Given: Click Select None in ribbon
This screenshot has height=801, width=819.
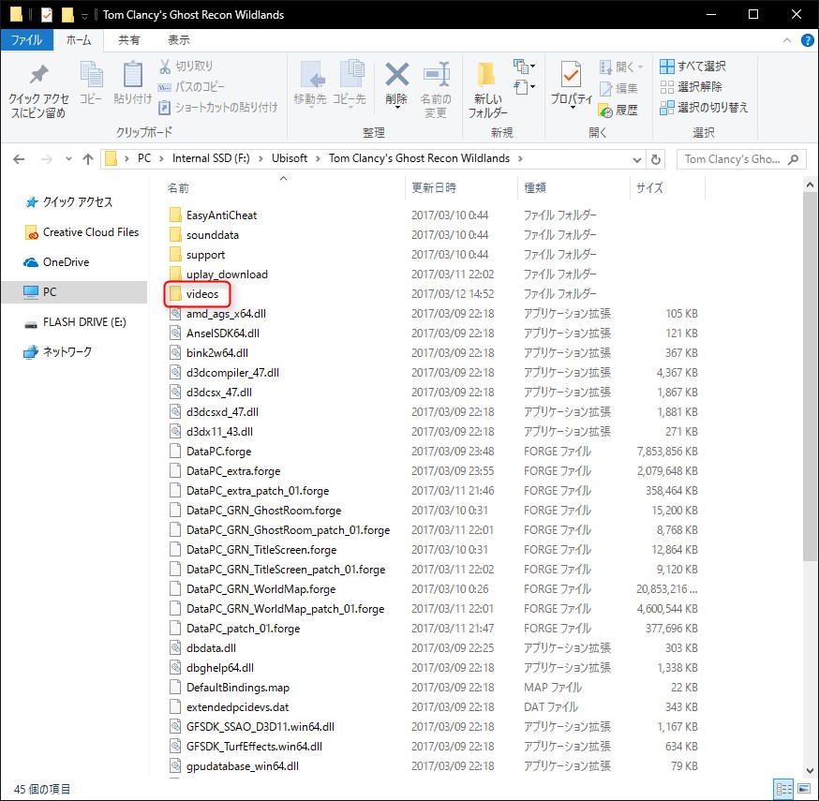Looking at the screenshot, I should 691,87.
